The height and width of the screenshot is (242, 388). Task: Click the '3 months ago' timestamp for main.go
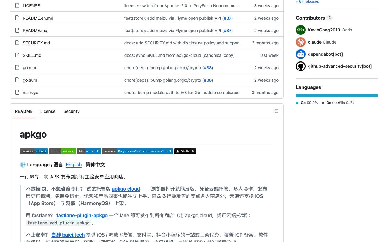click(x=265, y=93)
